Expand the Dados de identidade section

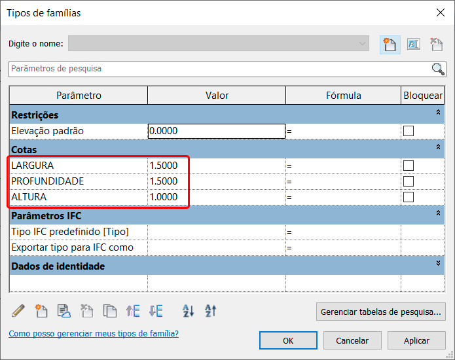click(438, 263)
